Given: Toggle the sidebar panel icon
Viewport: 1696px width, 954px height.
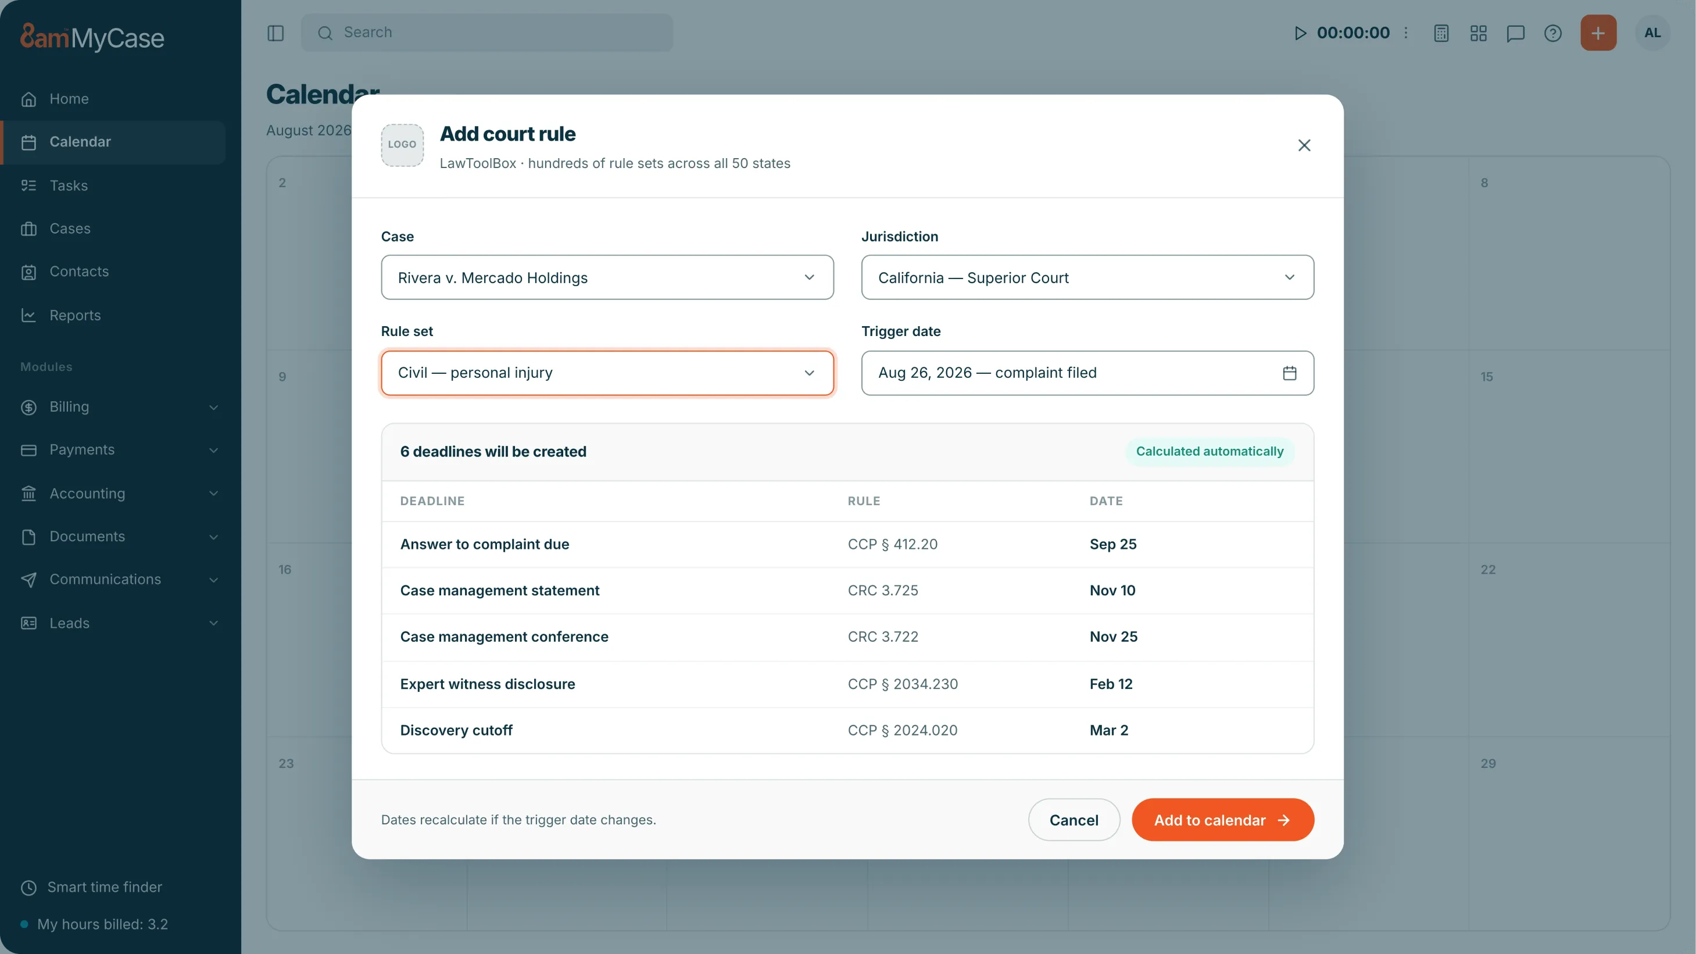Looking at the screenshot, I should click(x=276, y=33).
